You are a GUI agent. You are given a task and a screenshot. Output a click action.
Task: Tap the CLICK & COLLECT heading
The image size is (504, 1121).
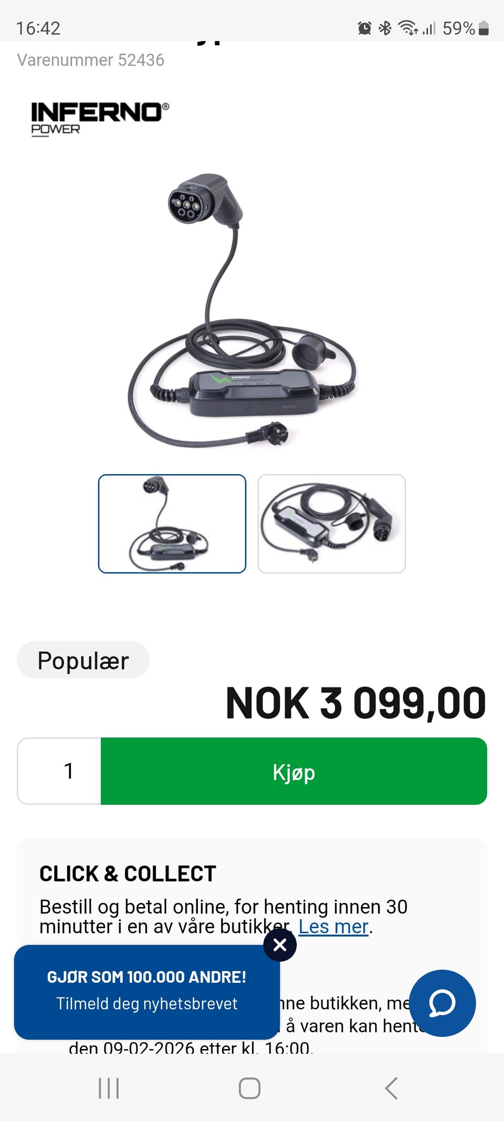(128, 873)
